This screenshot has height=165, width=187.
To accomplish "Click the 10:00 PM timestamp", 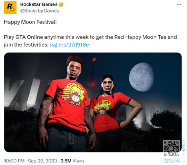I will pos(14,161).
